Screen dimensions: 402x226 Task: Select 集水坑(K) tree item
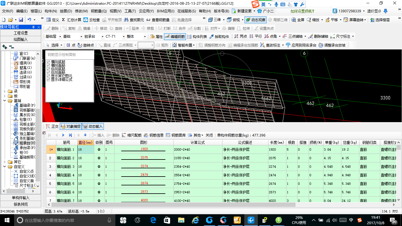click(x=24, y=115)
